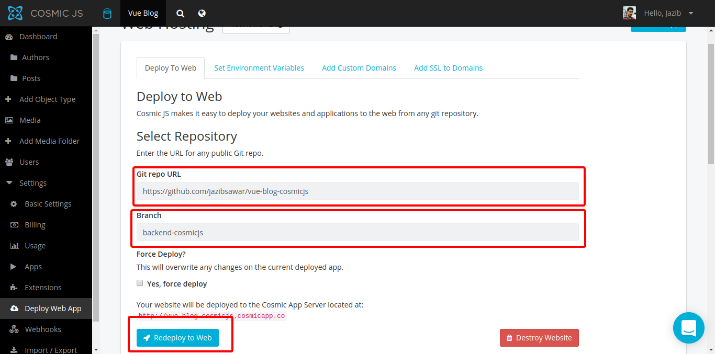Click the Git repo URL field
715x354 pixels.
point(357,191)
